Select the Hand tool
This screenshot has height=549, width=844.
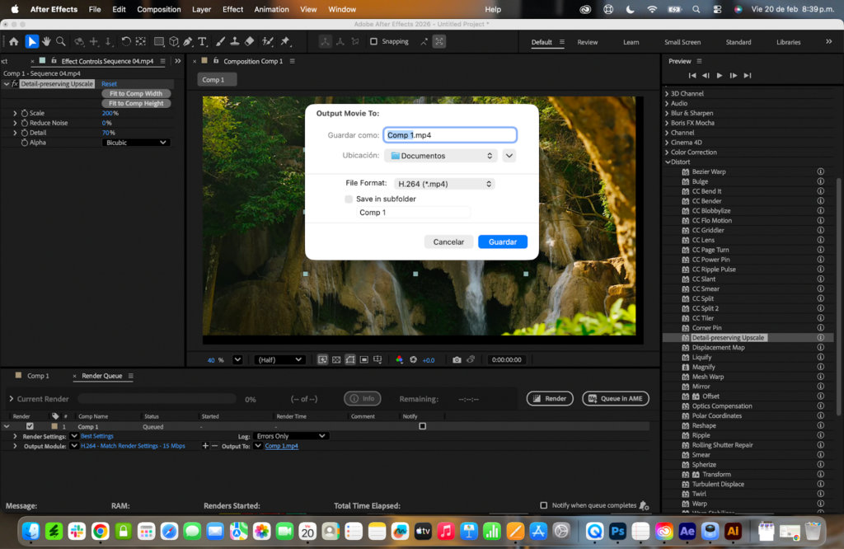pos(45,40)
